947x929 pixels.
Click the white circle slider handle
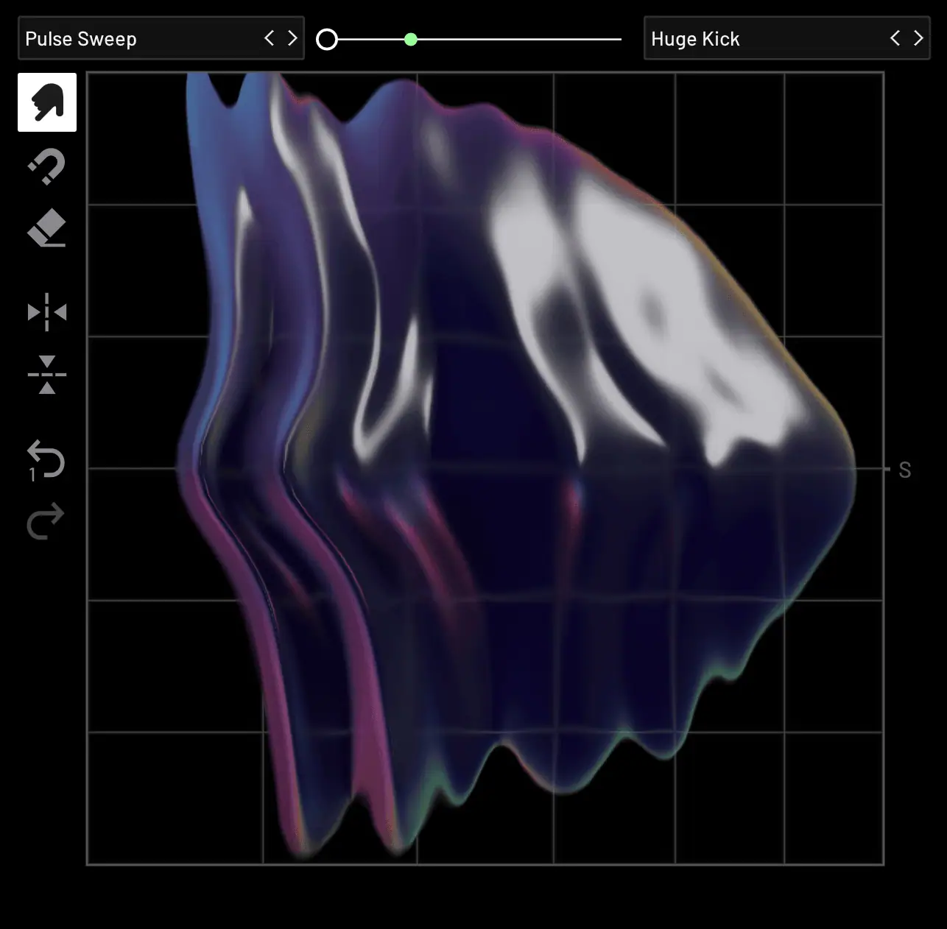327,40
